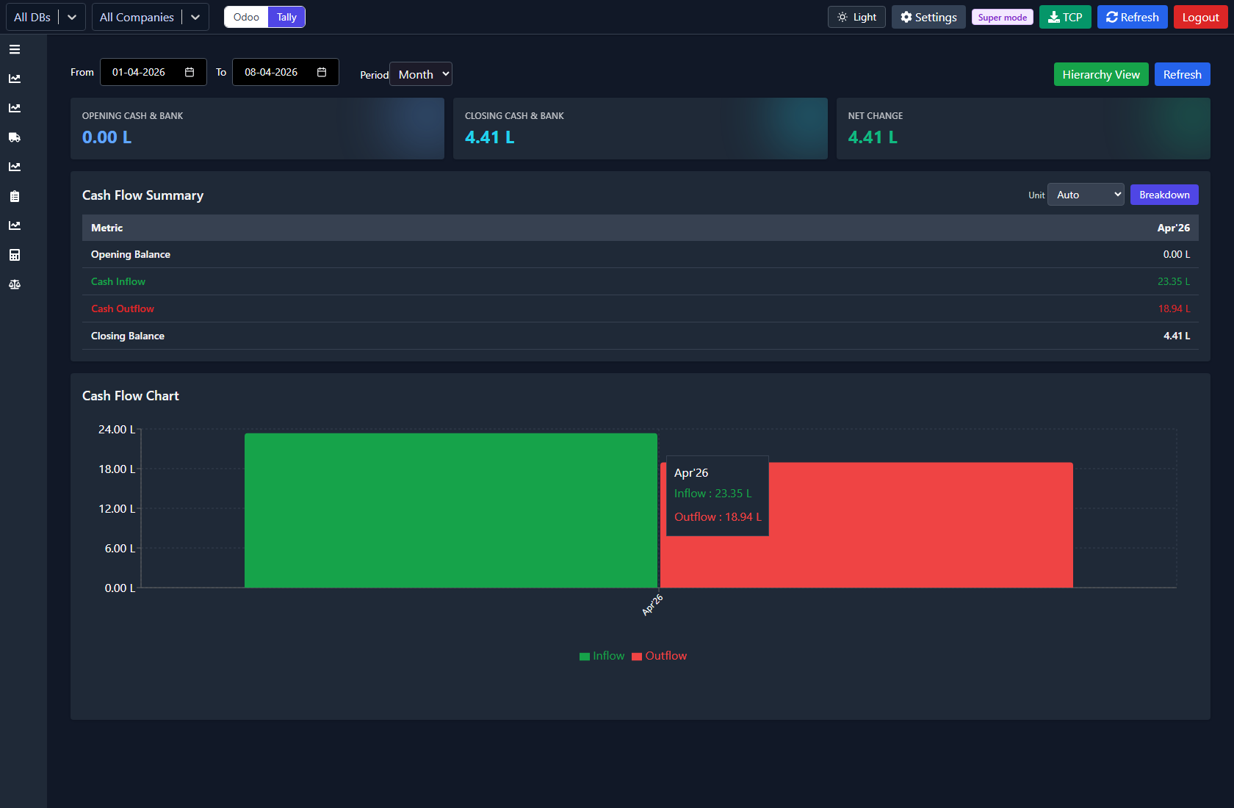Switch data source to Odoo
This screenshot has width=1234, height=808.
click(246, 17)
